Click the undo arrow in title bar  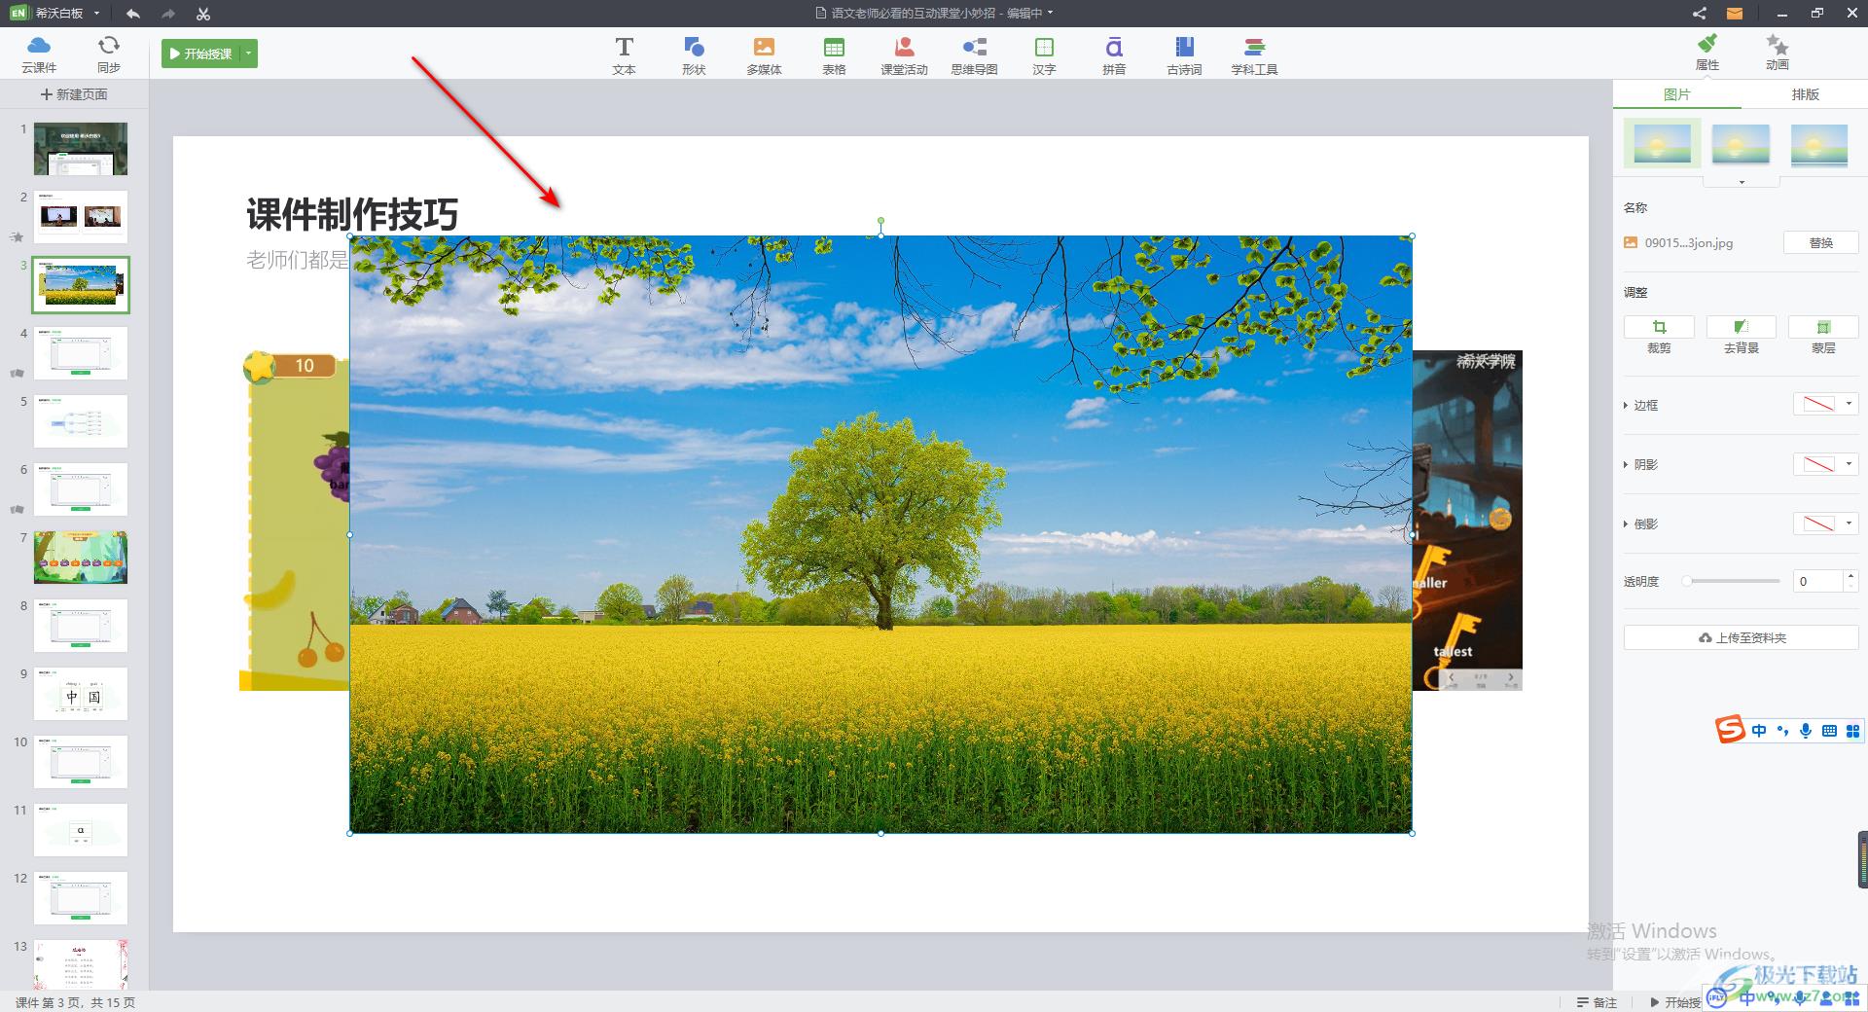click(x=133, y=14)
